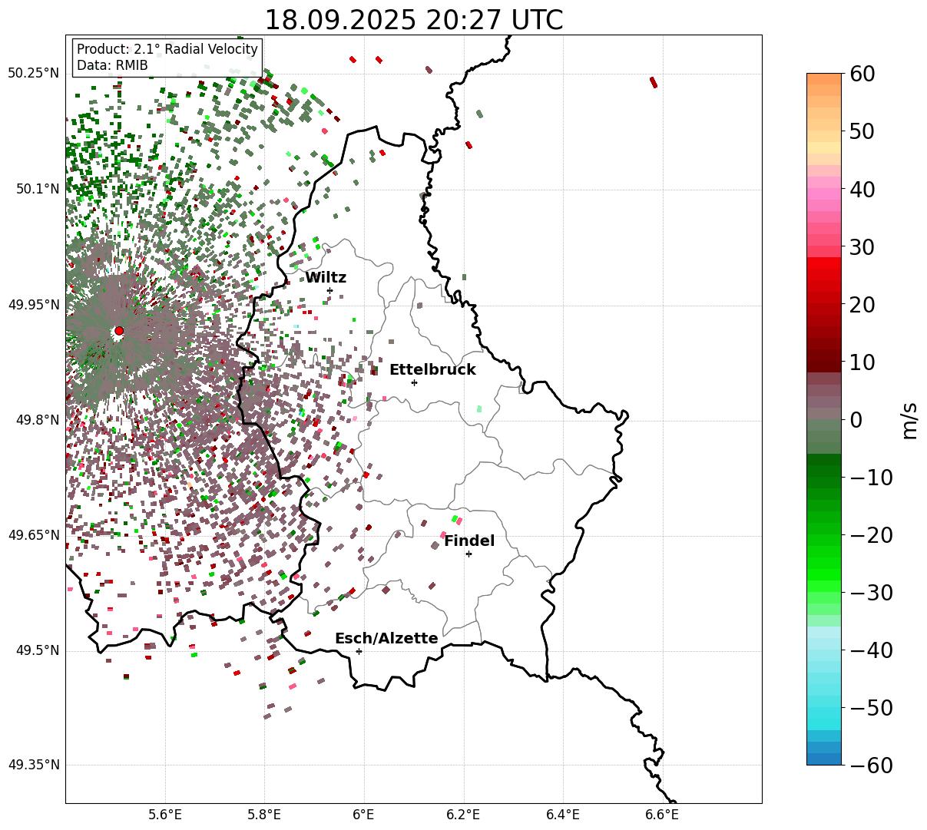Click the 18.09.2025 20:27 UTC title
This screenshot has width=927, height=830.
click(413, 20)
